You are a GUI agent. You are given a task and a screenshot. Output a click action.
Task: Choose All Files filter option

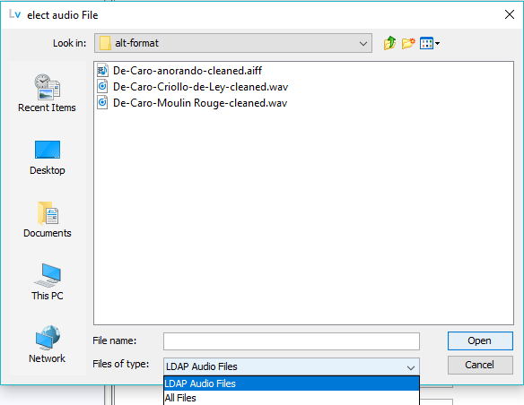tap(292, 398)
